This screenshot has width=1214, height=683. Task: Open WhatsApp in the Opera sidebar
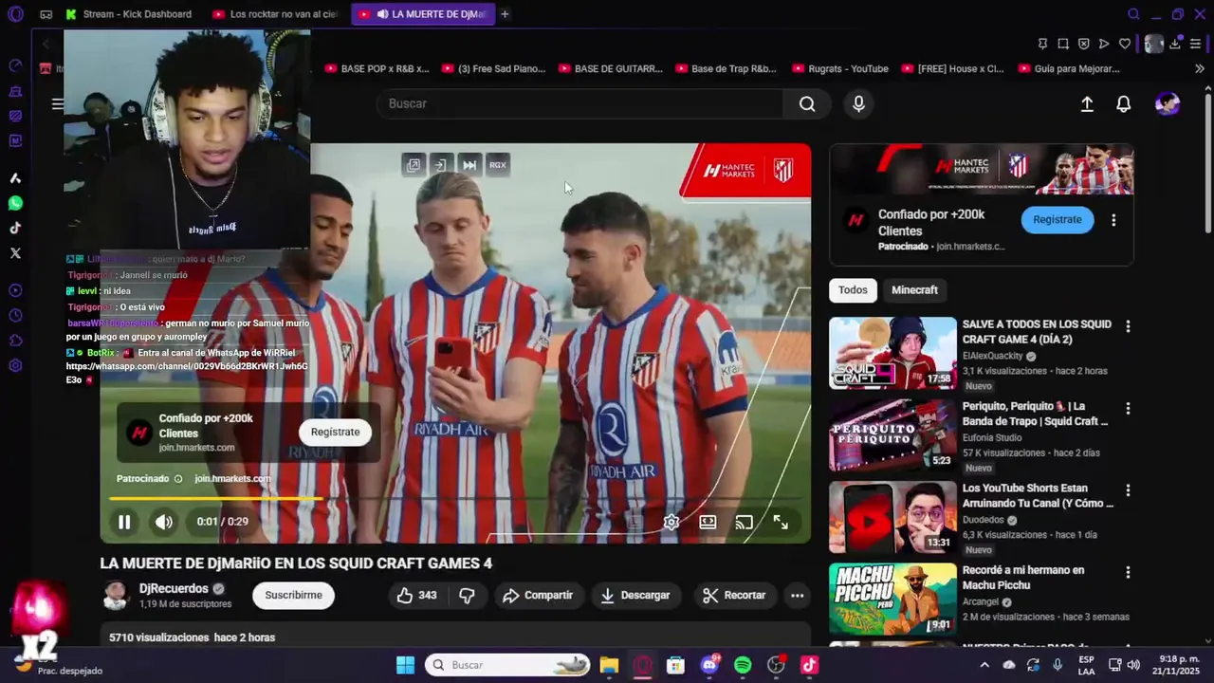tap(15, 203)
